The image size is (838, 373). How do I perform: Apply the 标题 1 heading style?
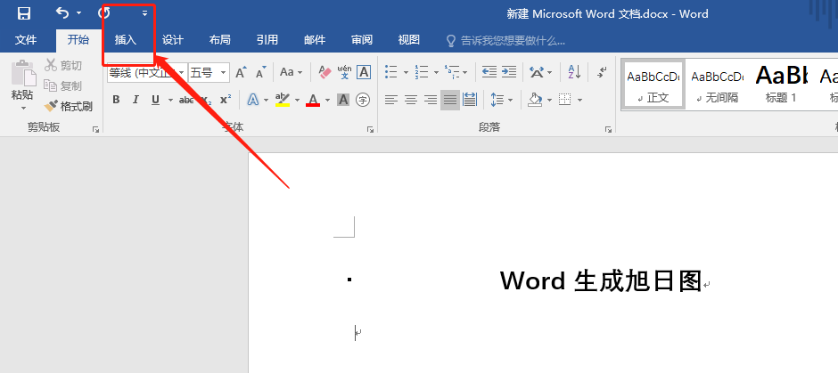pyautogui.click(x=781, y=84)
